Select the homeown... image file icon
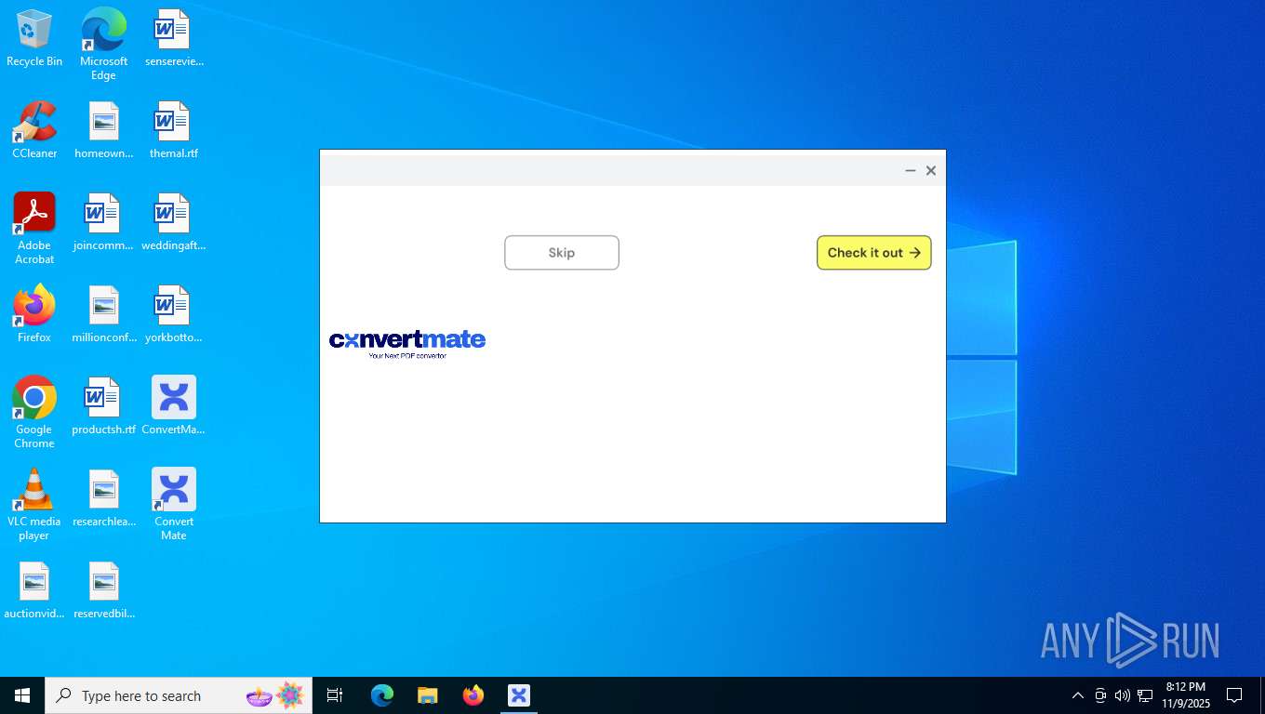The height and width of the screenshot is (714, 1265). click(x=103, y=131)
